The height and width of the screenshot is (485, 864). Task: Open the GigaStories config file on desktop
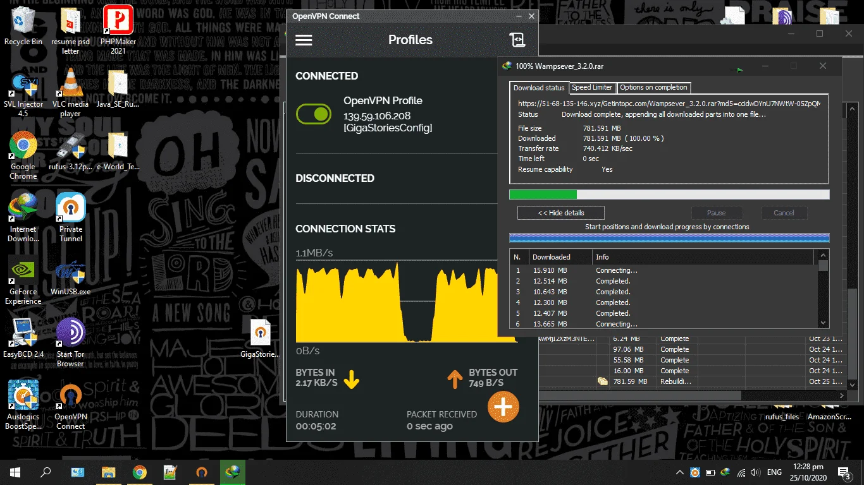point(260,339)
